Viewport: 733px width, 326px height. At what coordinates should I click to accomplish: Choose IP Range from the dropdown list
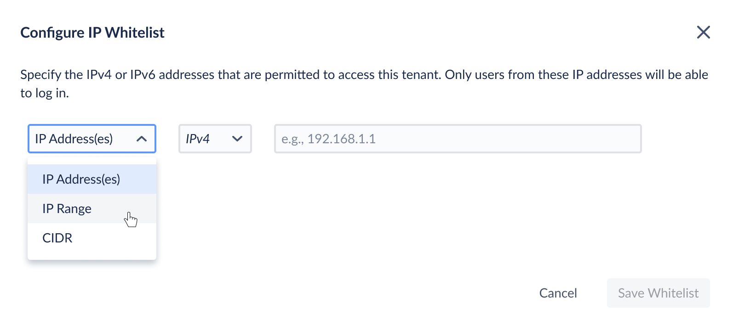pos(92,208)
